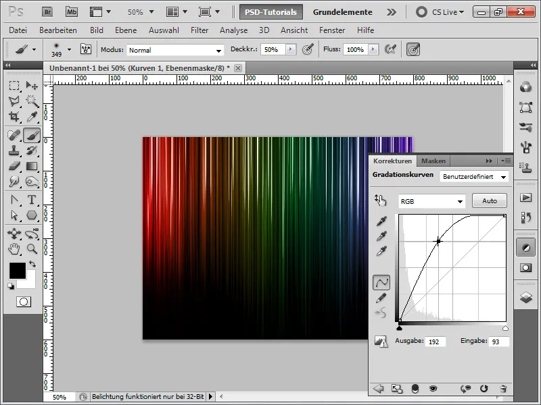
Task: Select the Pen tool
Action: pyautogui.click(x=14, y=200)
